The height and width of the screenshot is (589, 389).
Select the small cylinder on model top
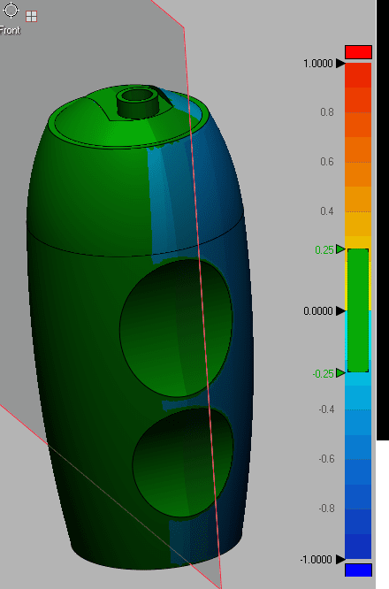[x=138, y=103]
